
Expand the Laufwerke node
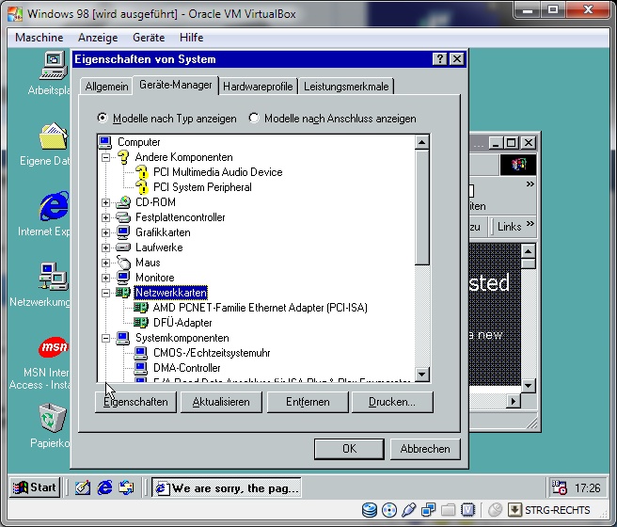105,248
